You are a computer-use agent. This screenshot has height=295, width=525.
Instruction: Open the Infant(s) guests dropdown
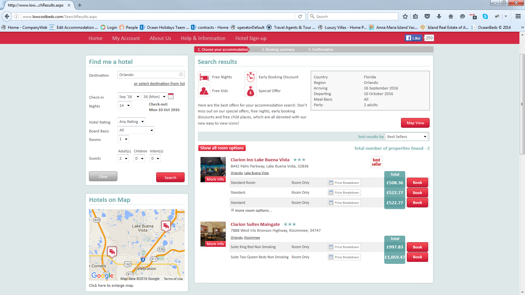(155, 158)
